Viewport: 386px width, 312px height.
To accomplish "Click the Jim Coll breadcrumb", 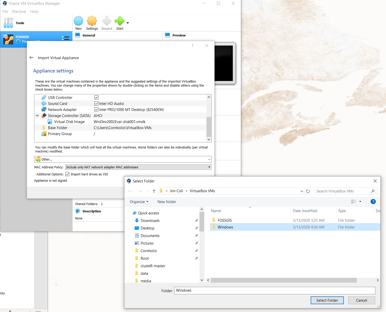I will (176, 191).
